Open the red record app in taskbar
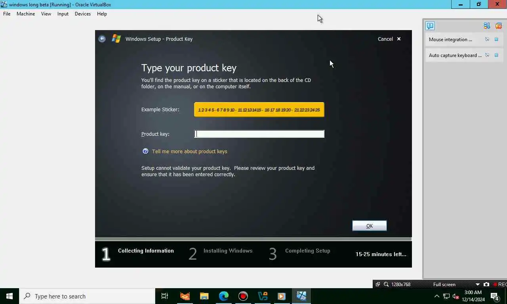Viewport: 507px width, 304px height. [x=243, y=296]
